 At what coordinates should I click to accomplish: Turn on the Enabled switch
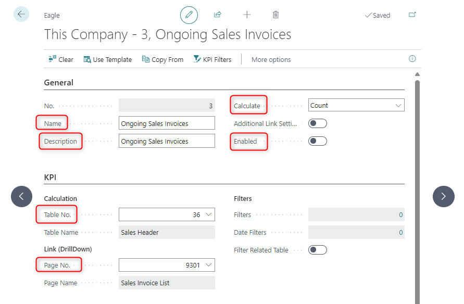[x=317, y=141]
